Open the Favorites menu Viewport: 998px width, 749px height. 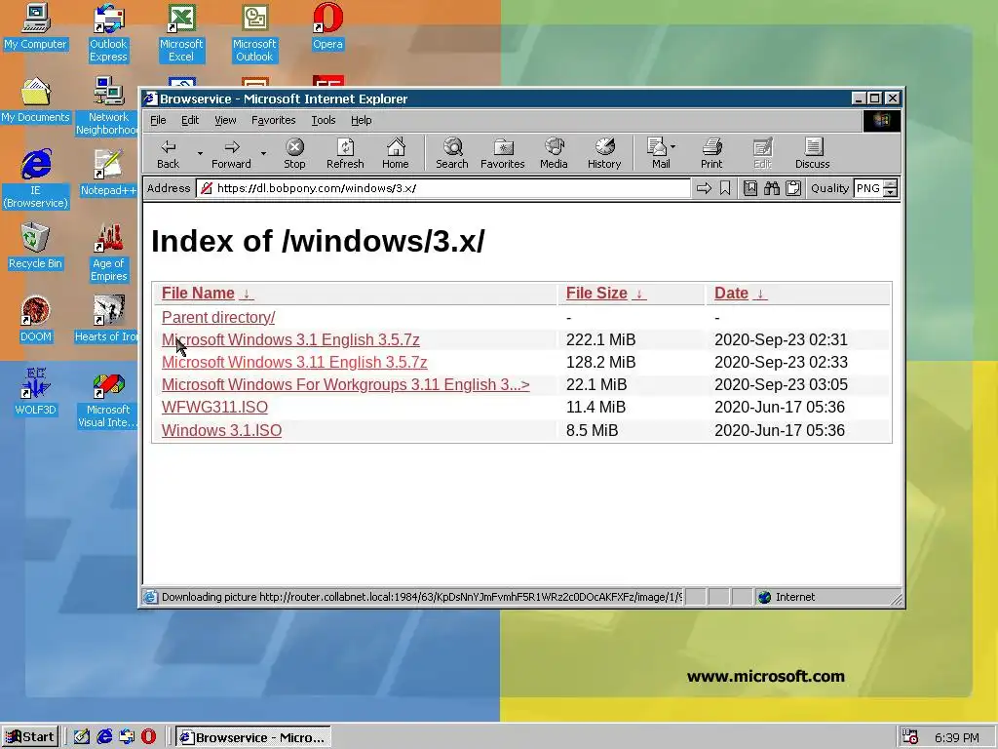point(273,120)
